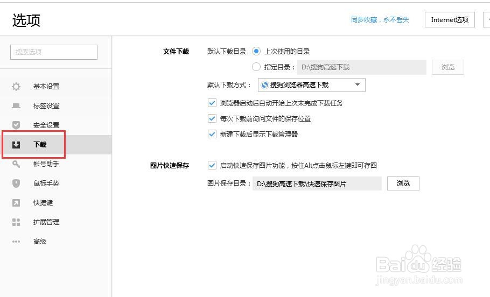Toggle 每次下载前询问文件的保存位置 checkbox
The width and height of the screenshot is (490, 297).
[x=212, y=119]
